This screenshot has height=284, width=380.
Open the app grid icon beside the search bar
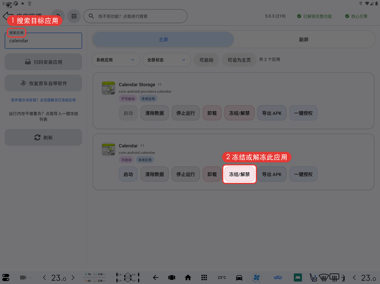click(x=74, y=16)
